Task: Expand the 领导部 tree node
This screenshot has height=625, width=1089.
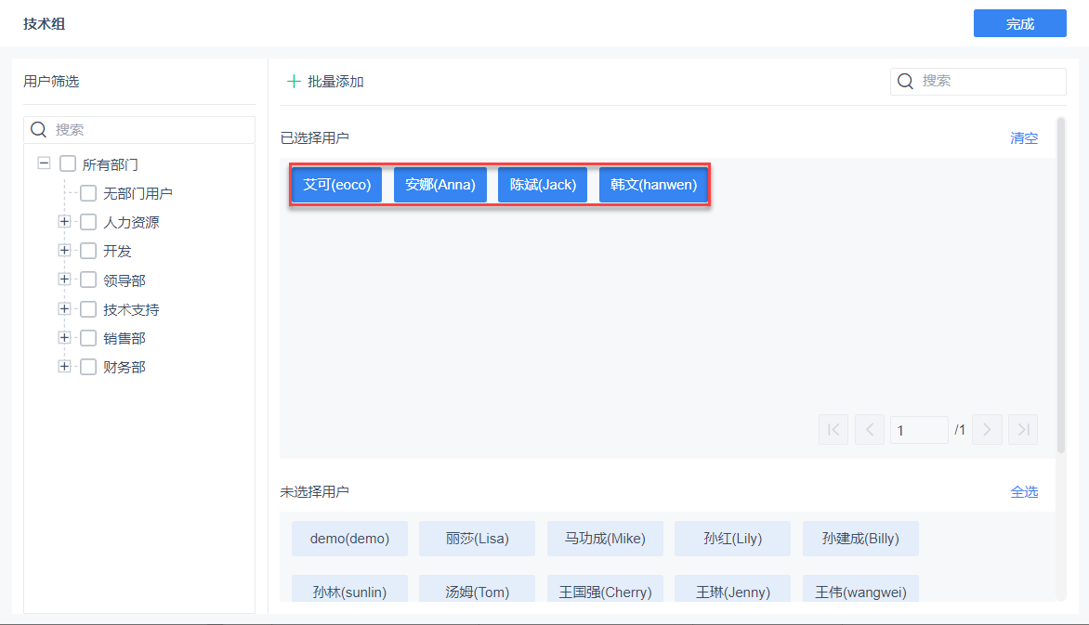Action: [65, 280]
